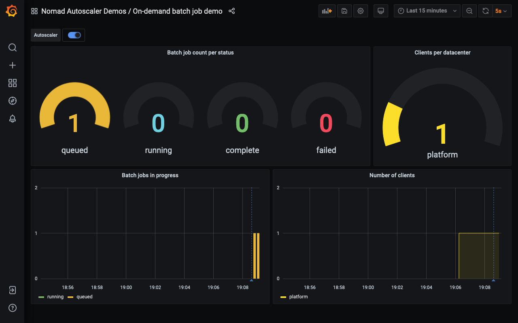518x323 pixels.
Task: Click the Autoscaler variable label
Action: click(x=46, y=35)
